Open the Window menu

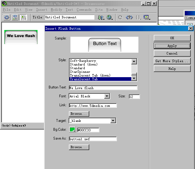[112, 10]
